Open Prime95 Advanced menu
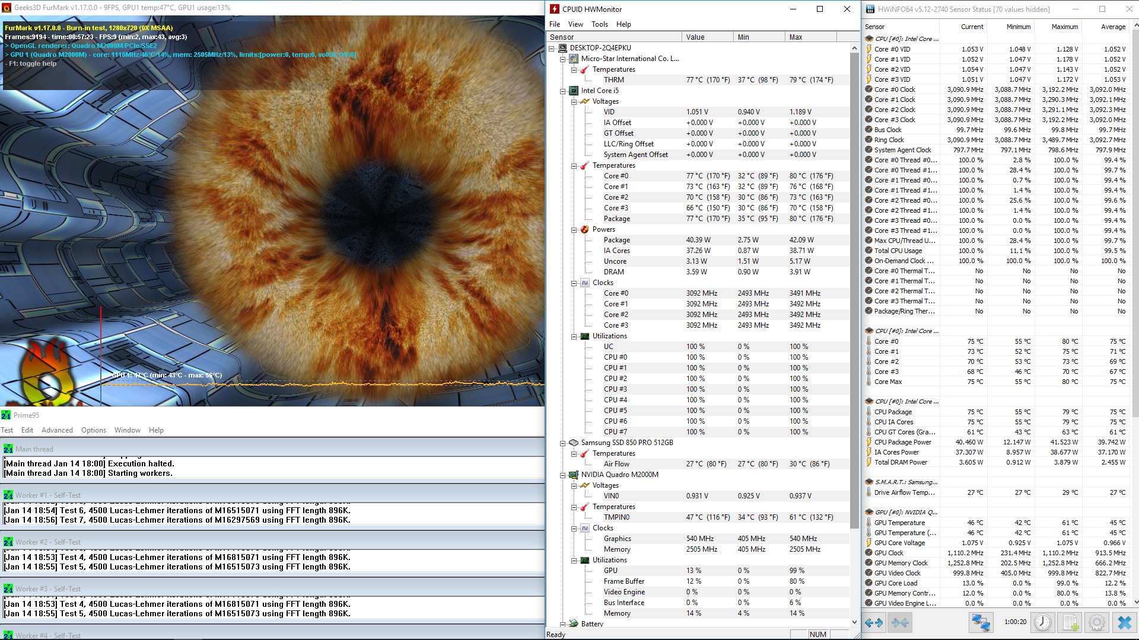1139x640 pixels. click(x=57, y=430)
